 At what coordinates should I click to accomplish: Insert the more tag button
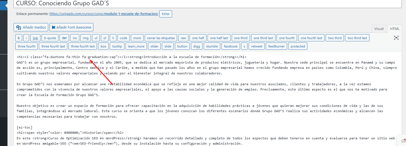tap(137, 38)
